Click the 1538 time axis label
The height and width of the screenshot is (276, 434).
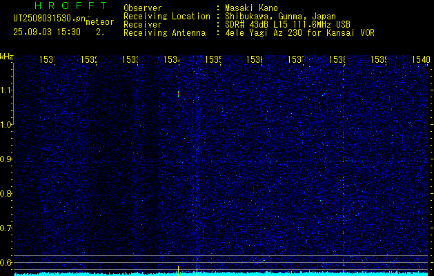(x=337, y=59)
